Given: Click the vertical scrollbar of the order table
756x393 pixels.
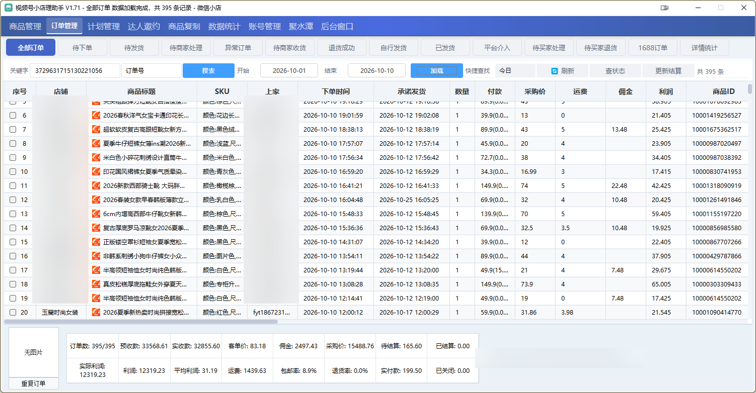Looking at the screenshot, I should click(750, 89).
